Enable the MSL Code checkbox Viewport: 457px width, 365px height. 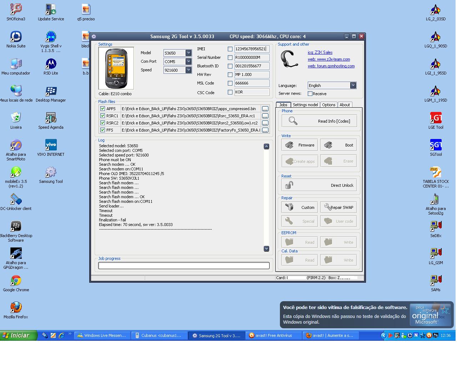(x=230, y=83)
